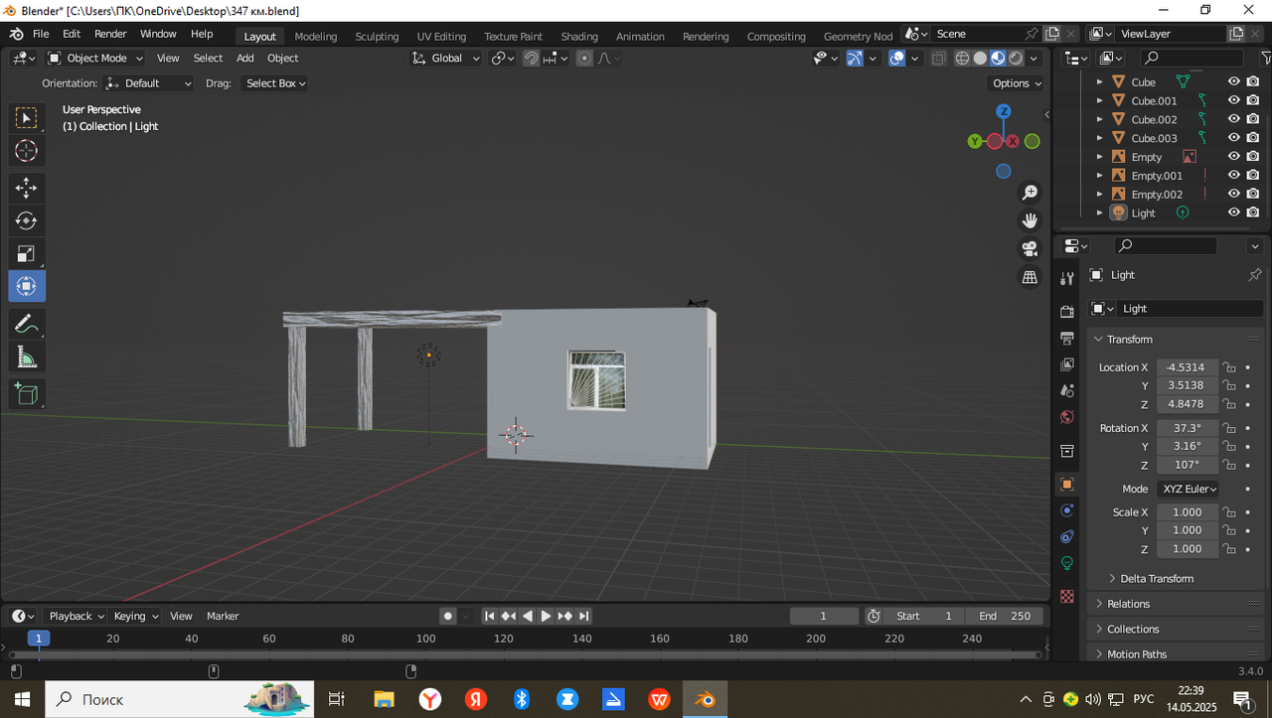
Task: Activate the Annotate pencil tool
Action: click(x=26, y=324)
